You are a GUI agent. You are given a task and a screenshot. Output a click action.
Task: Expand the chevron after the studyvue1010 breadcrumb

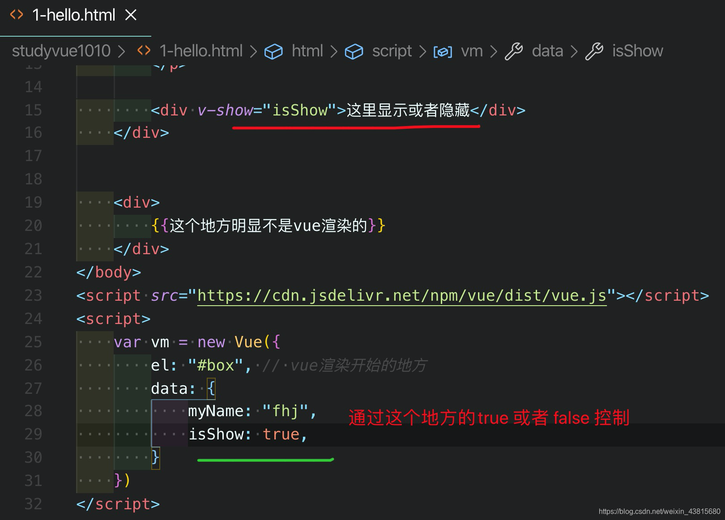(121, 52)
